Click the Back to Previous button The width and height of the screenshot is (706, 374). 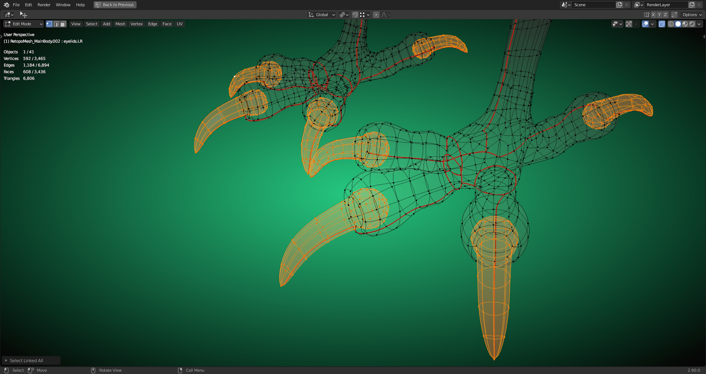(x=115, y=5)
